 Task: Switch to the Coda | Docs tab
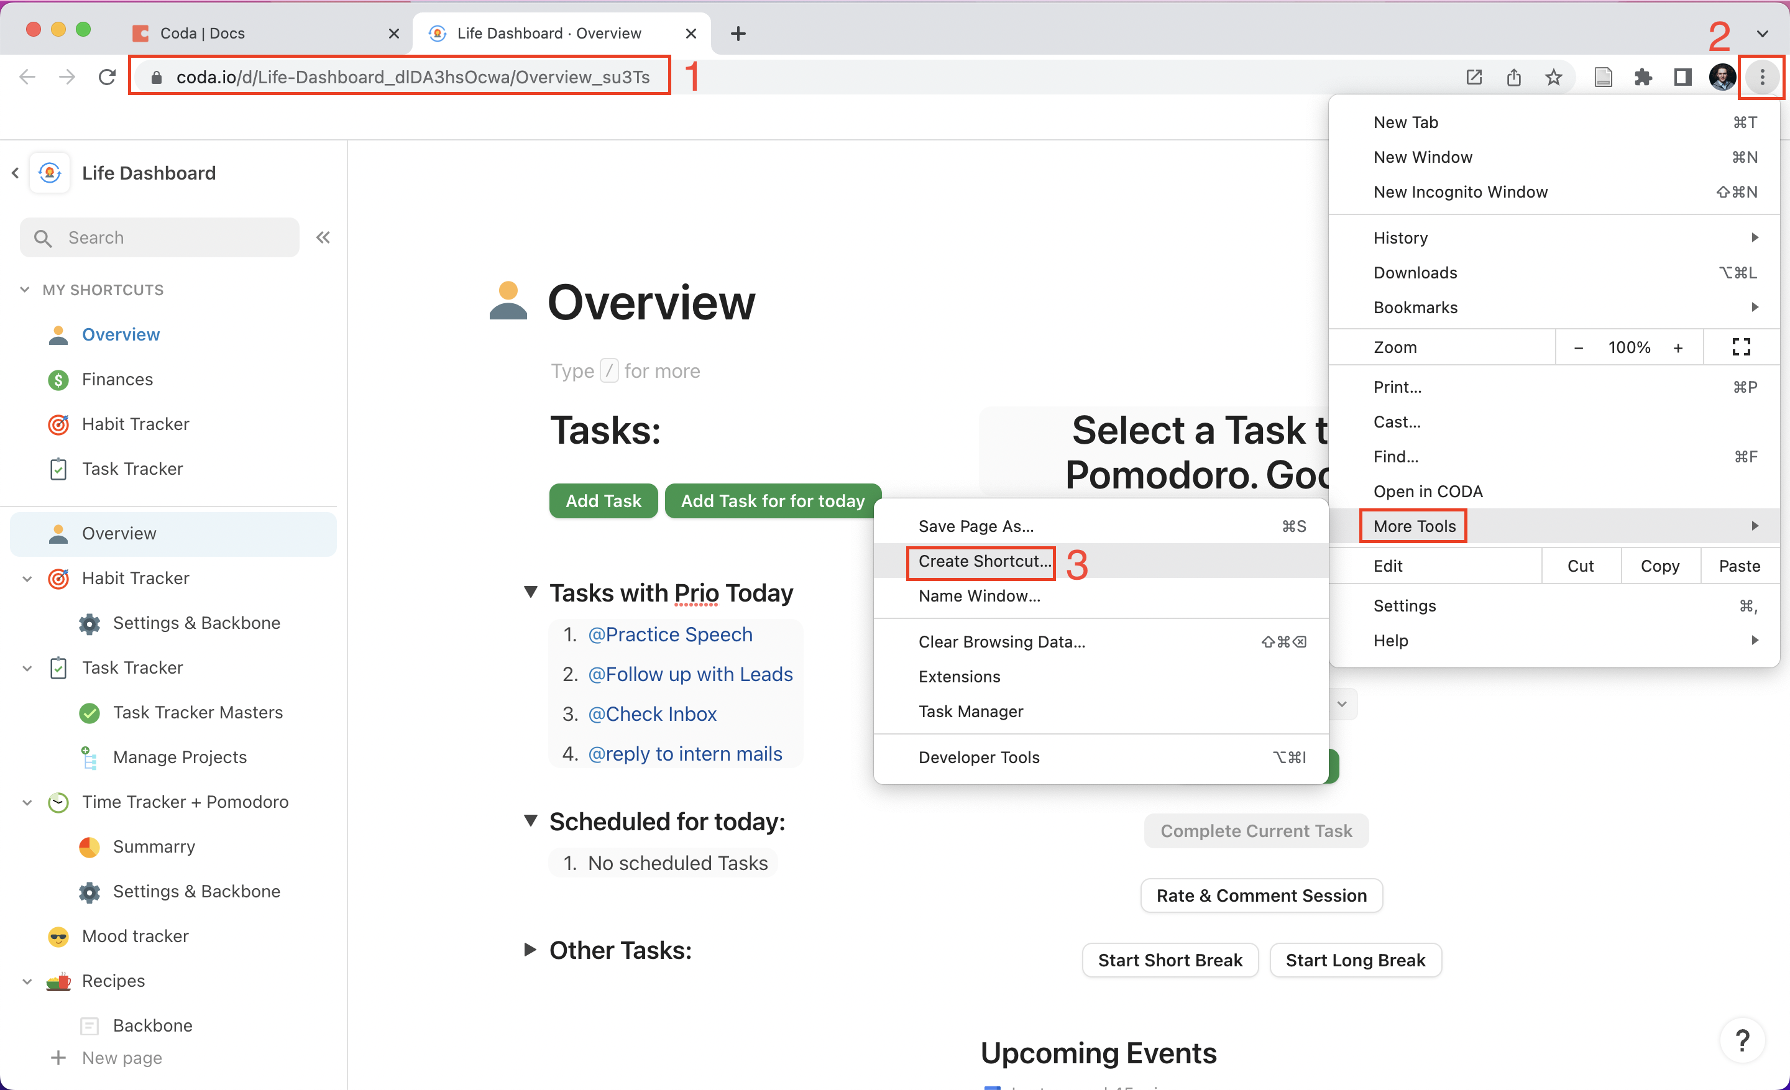(x=203, y=34)
